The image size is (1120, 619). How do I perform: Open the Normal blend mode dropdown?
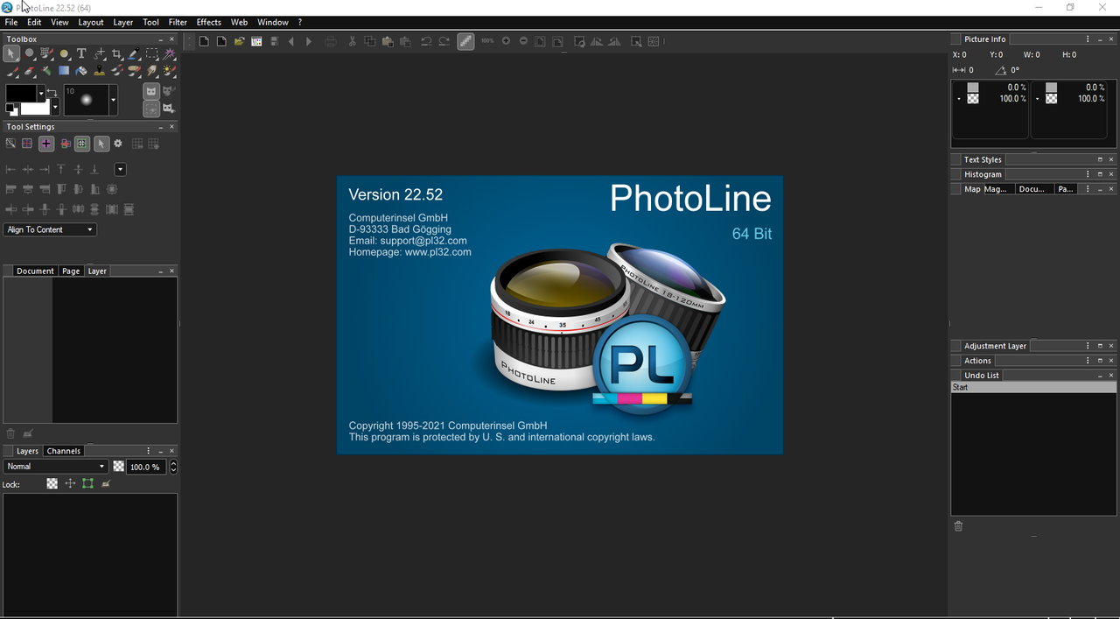tap(56, 467)
